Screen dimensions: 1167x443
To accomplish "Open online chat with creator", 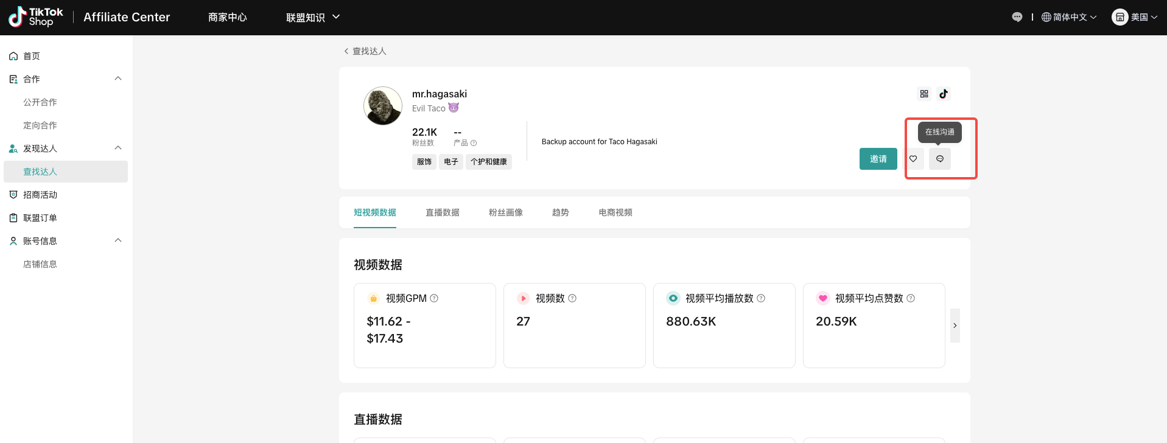I will click(x=939, y=159).
